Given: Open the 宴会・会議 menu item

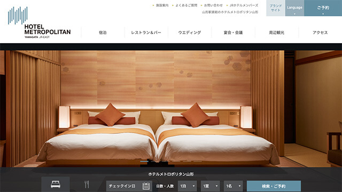Looking at the screenshot, I should tap(233, 33).
